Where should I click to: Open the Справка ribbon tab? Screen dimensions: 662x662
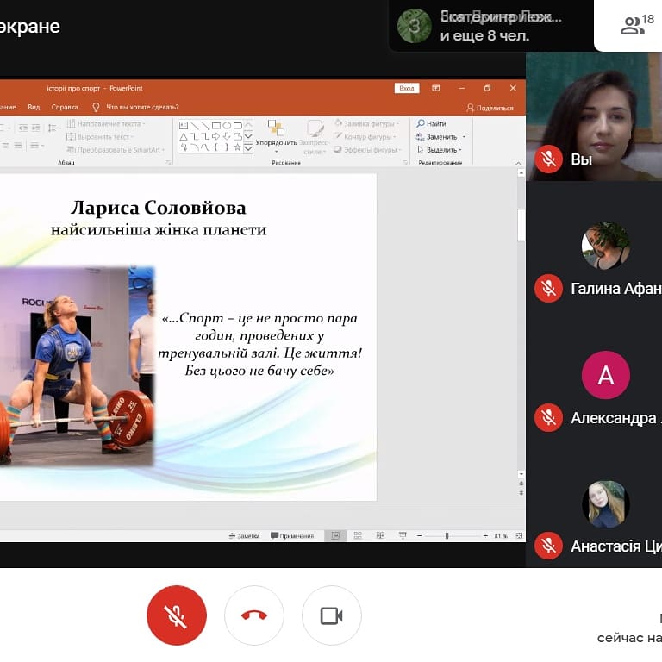point(65,108)
